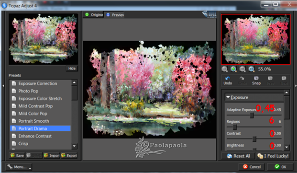
Task: Go to previous snapshot with Prev
Action: [271, 81]
